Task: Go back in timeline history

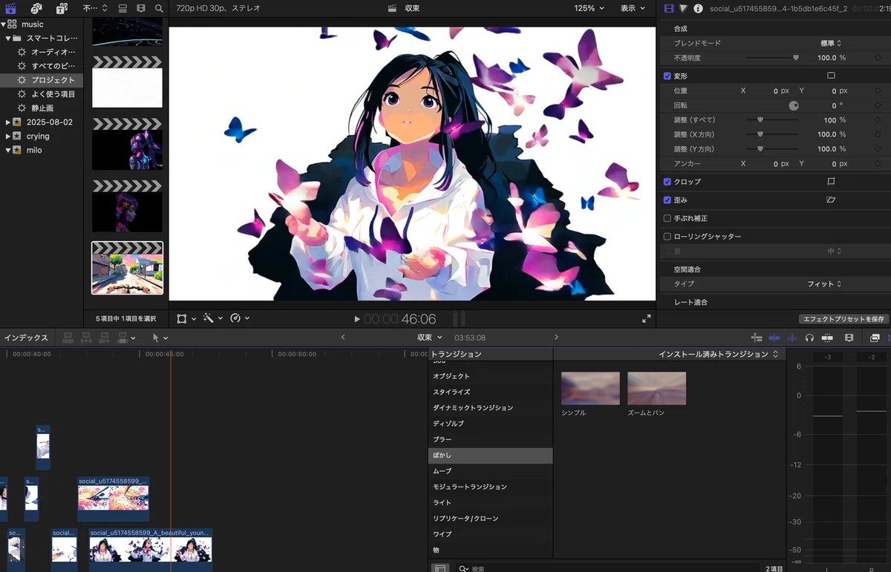Action: click(342, 338)
